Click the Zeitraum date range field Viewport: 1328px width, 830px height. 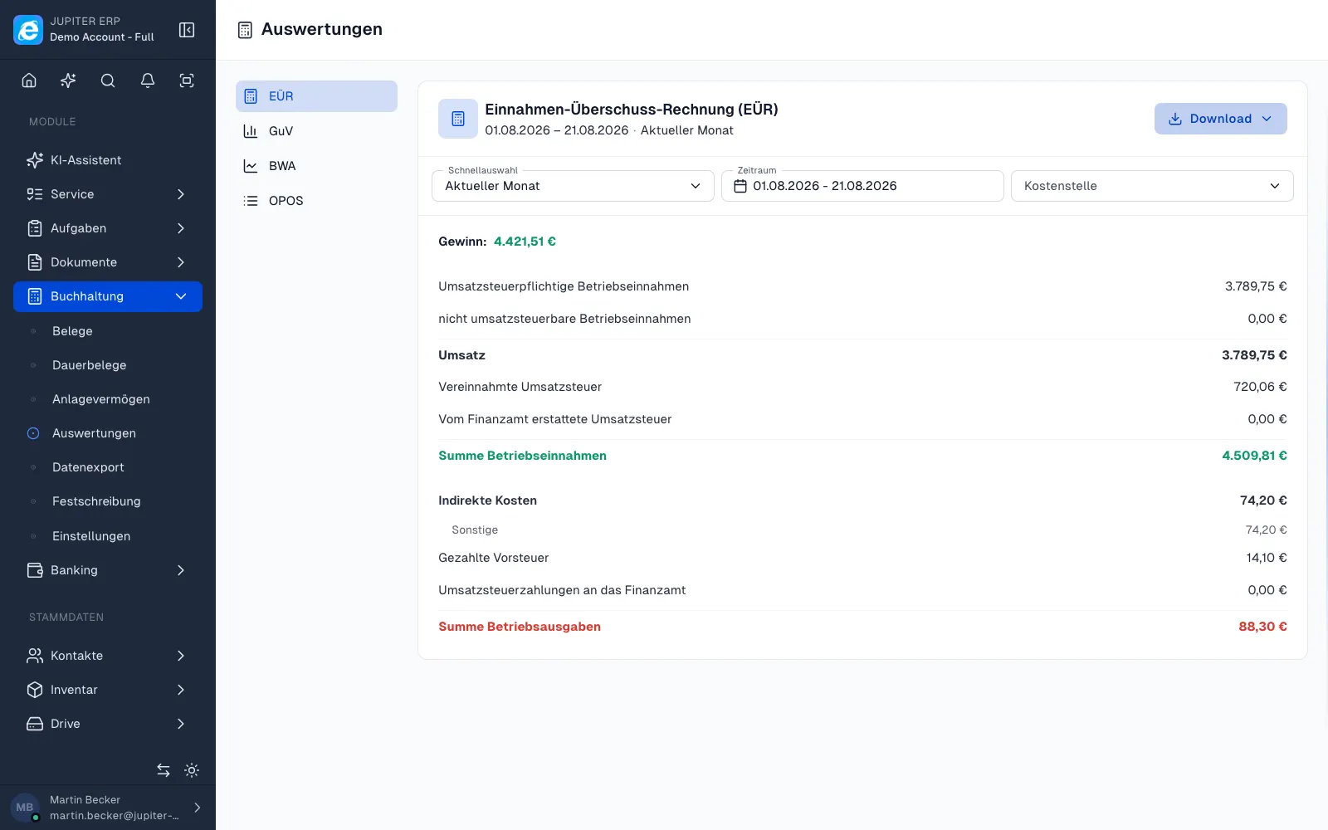click(x=862, y=186)
